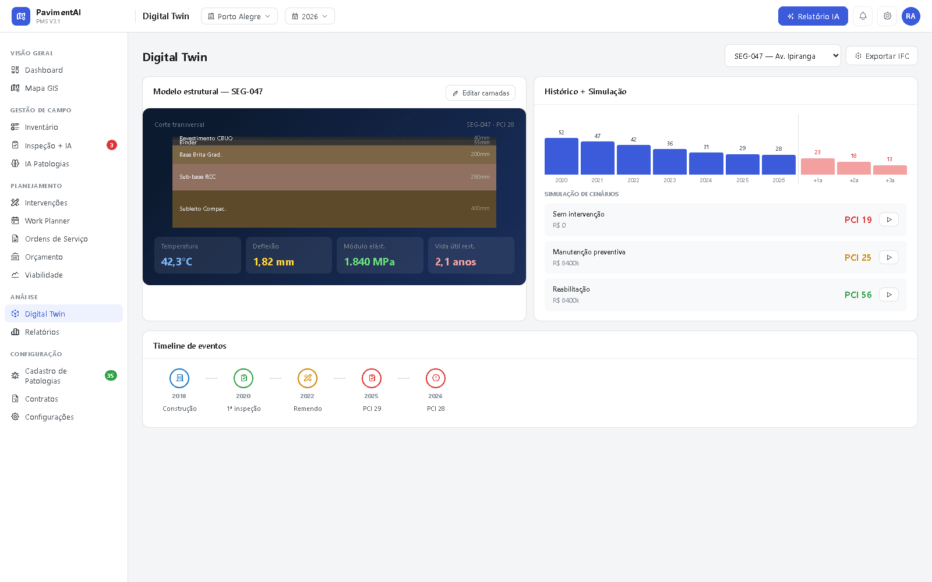Click the Dashboard sidebar icon

pos(15,70)
